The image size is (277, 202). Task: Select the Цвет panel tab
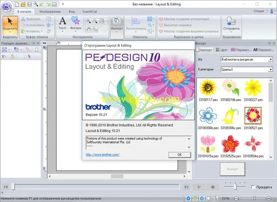[222, 50]
